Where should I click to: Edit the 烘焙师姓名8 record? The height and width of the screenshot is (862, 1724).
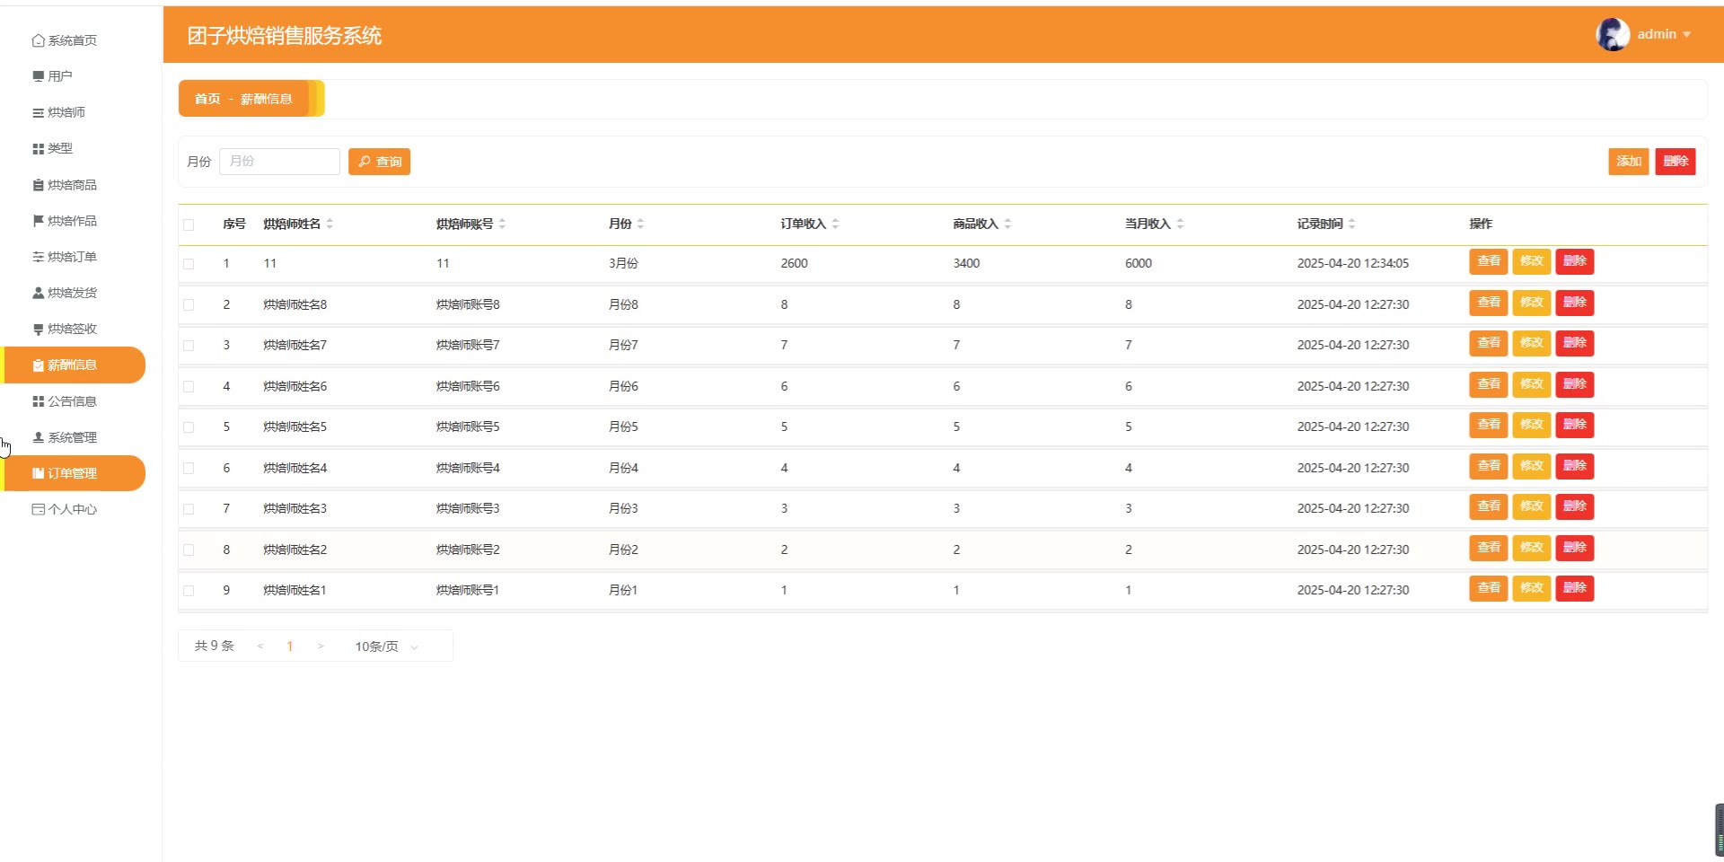pyautogui.click(x=1532, y=303)
